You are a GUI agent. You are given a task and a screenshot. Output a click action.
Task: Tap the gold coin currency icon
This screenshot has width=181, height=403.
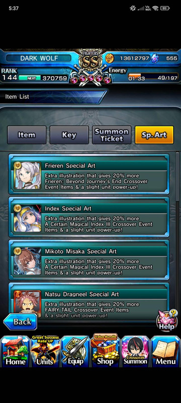tap(110, 58)
